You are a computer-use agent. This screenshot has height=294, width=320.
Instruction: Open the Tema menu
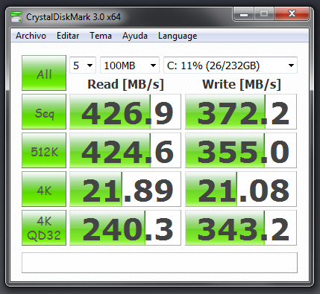pos(101,36)
